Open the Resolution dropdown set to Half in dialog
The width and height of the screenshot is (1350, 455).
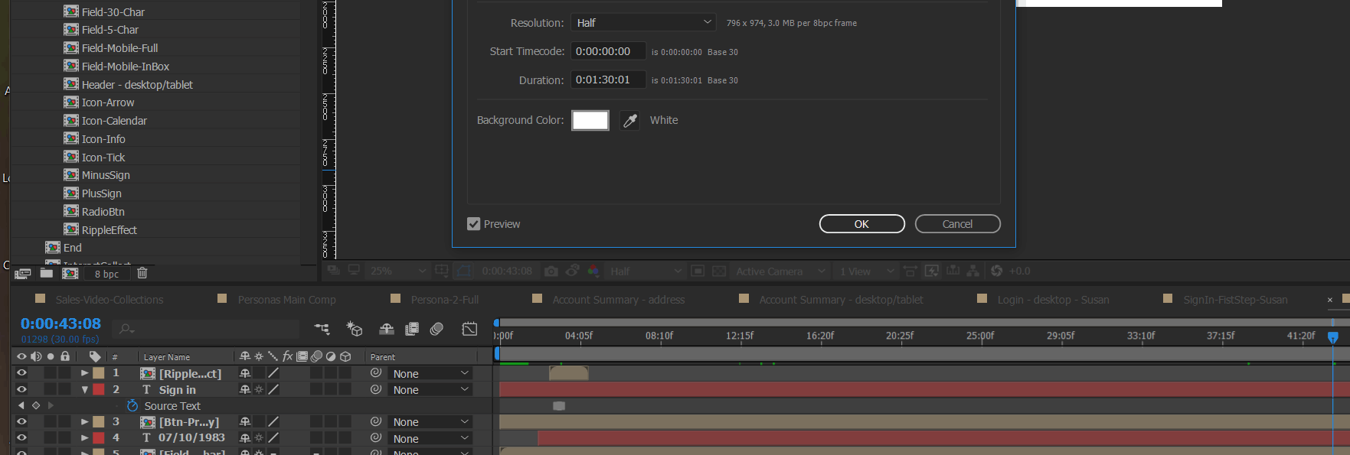click(643, 23)
